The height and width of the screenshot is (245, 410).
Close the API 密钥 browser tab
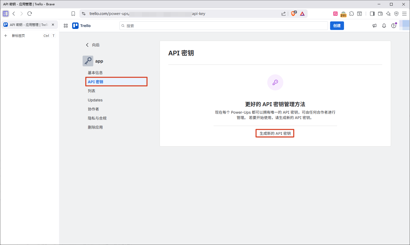point(53,25)
